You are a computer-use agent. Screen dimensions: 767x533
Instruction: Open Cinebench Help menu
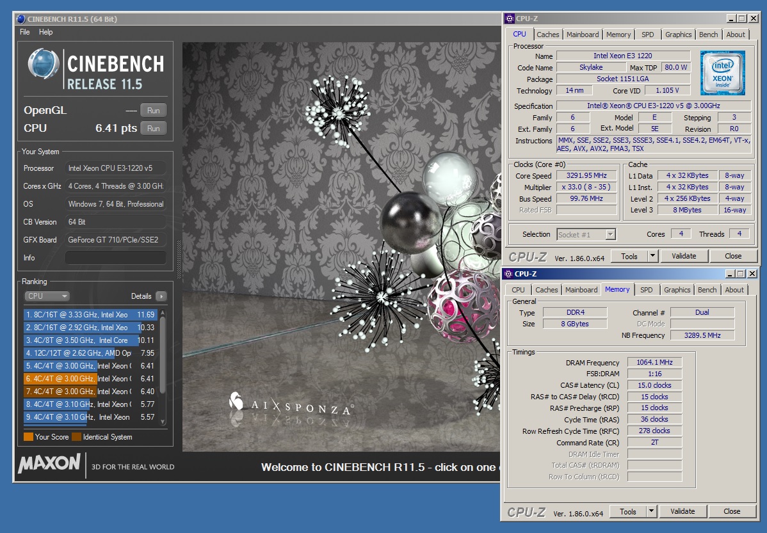click(46, 32)
